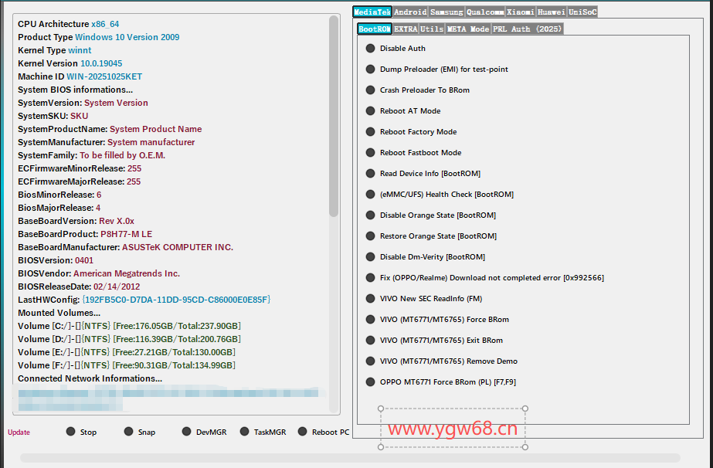Select the BootROM sub-tab
The width and height of the screenshot is (713, 468).
tap(374, 29)
